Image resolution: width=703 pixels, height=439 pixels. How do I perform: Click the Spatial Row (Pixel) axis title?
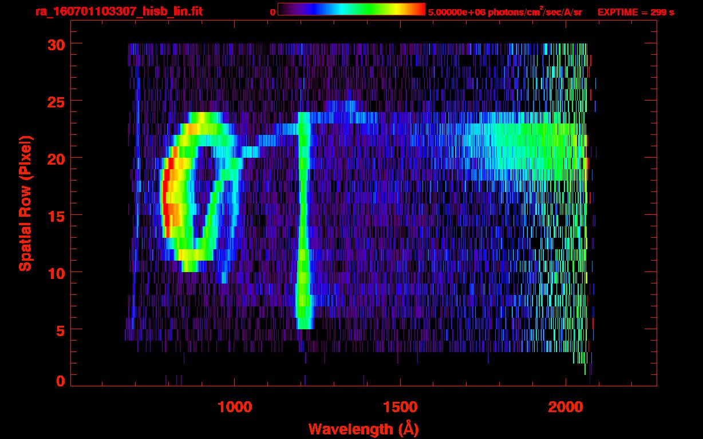25,203
